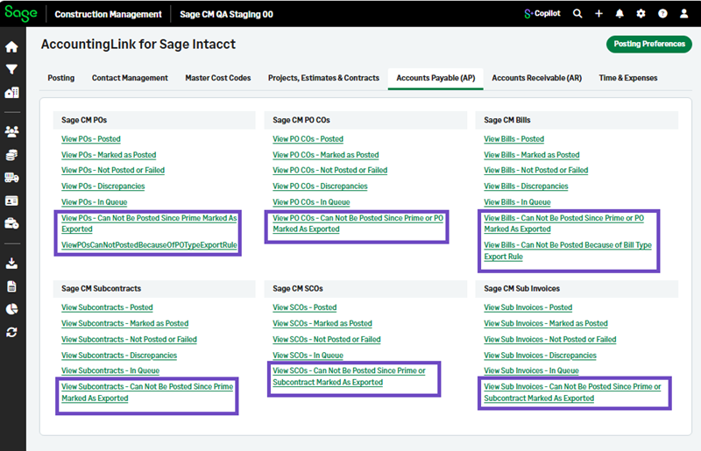
Task: Open the Time & Expenses tab
Action: tap(627, 78)
